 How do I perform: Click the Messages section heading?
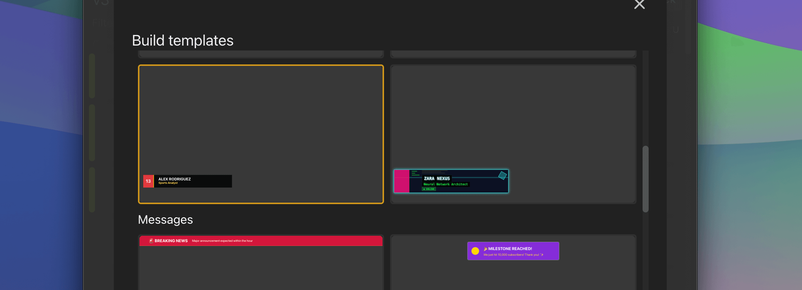coord(165,220)
